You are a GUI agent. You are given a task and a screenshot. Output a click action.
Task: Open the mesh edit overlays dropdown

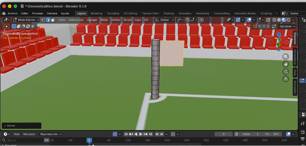260,20
